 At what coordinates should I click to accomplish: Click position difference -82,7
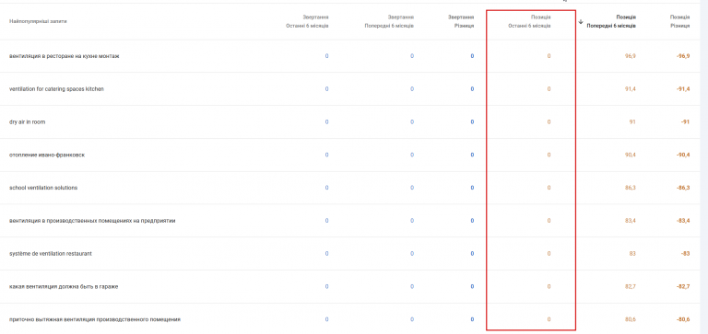click(x=683, y=286)
